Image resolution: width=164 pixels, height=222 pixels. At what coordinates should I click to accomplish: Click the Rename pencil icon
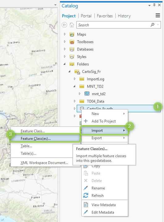86,188
